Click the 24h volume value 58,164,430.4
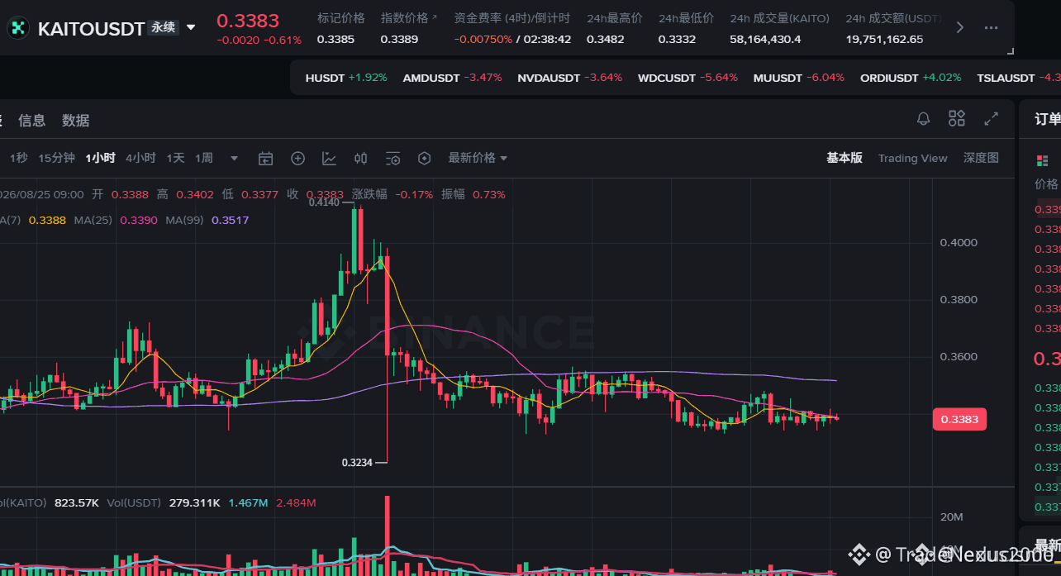Viewport: 1061px width, 576px height. click(765, 39)
